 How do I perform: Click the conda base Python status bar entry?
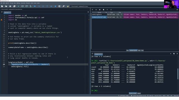[x=138, y=96]
